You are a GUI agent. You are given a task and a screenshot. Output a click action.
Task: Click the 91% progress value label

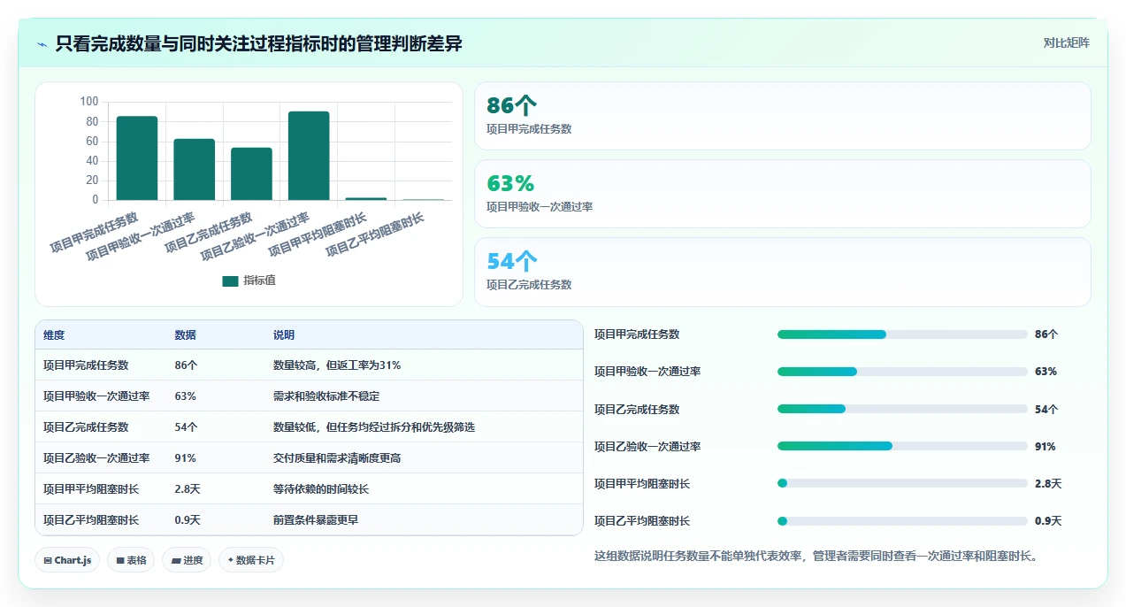1046,447
